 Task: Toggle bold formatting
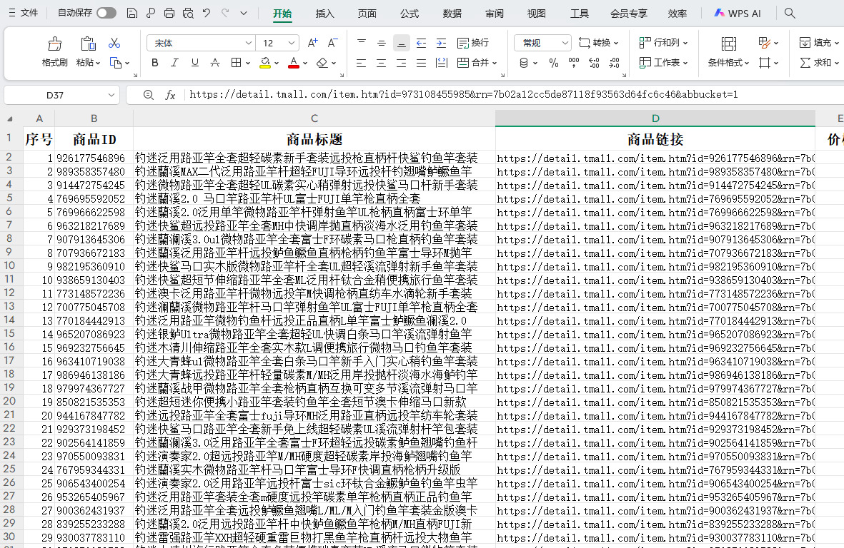(x=155, y=63)
